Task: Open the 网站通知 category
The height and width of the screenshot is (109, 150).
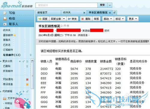Action: (8, 79)
